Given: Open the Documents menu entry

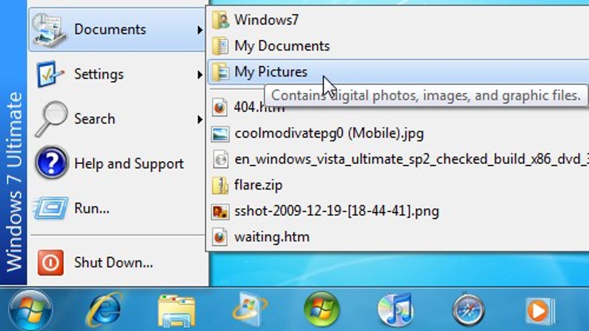Looking at the screenshot, I should tap(117, 29).
